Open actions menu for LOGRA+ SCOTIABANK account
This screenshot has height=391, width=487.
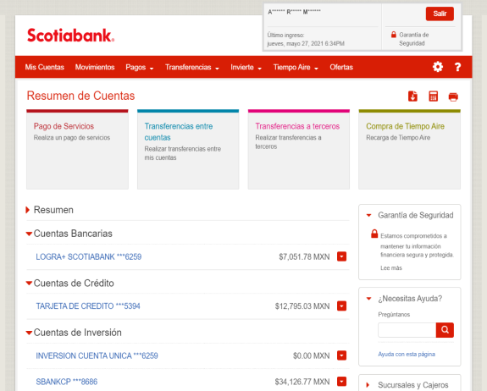coord(341,256)
